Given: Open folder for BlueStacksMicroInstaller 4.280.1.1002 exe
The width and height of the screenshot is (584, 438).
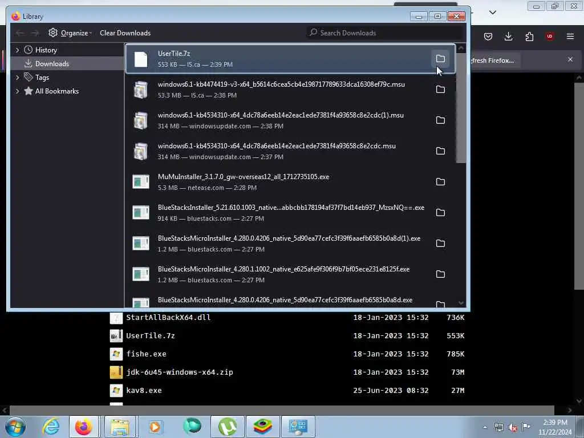Looking at the screenshot, I should click(x=440, y=274).
